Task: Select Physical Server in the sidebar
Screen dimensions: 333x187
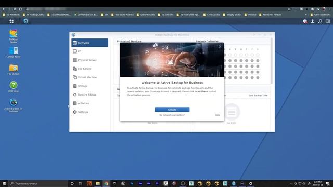Action: pos(90,60)
